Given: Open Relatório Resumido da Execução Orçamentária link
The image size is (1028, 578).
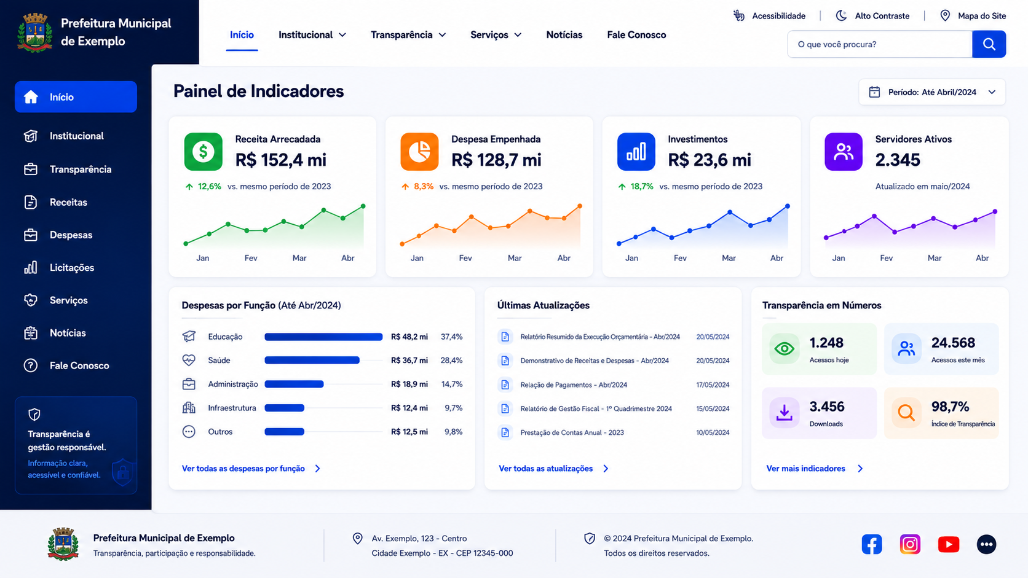Looking at the screenshot, I should click(600, 337).
